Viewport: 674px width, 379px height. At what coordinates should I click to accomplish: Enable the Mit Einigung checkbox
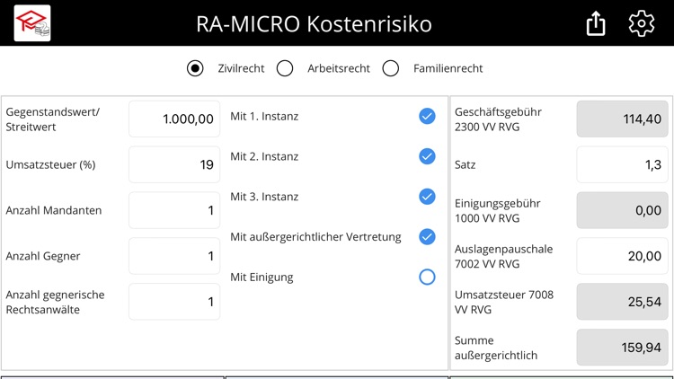427,278
